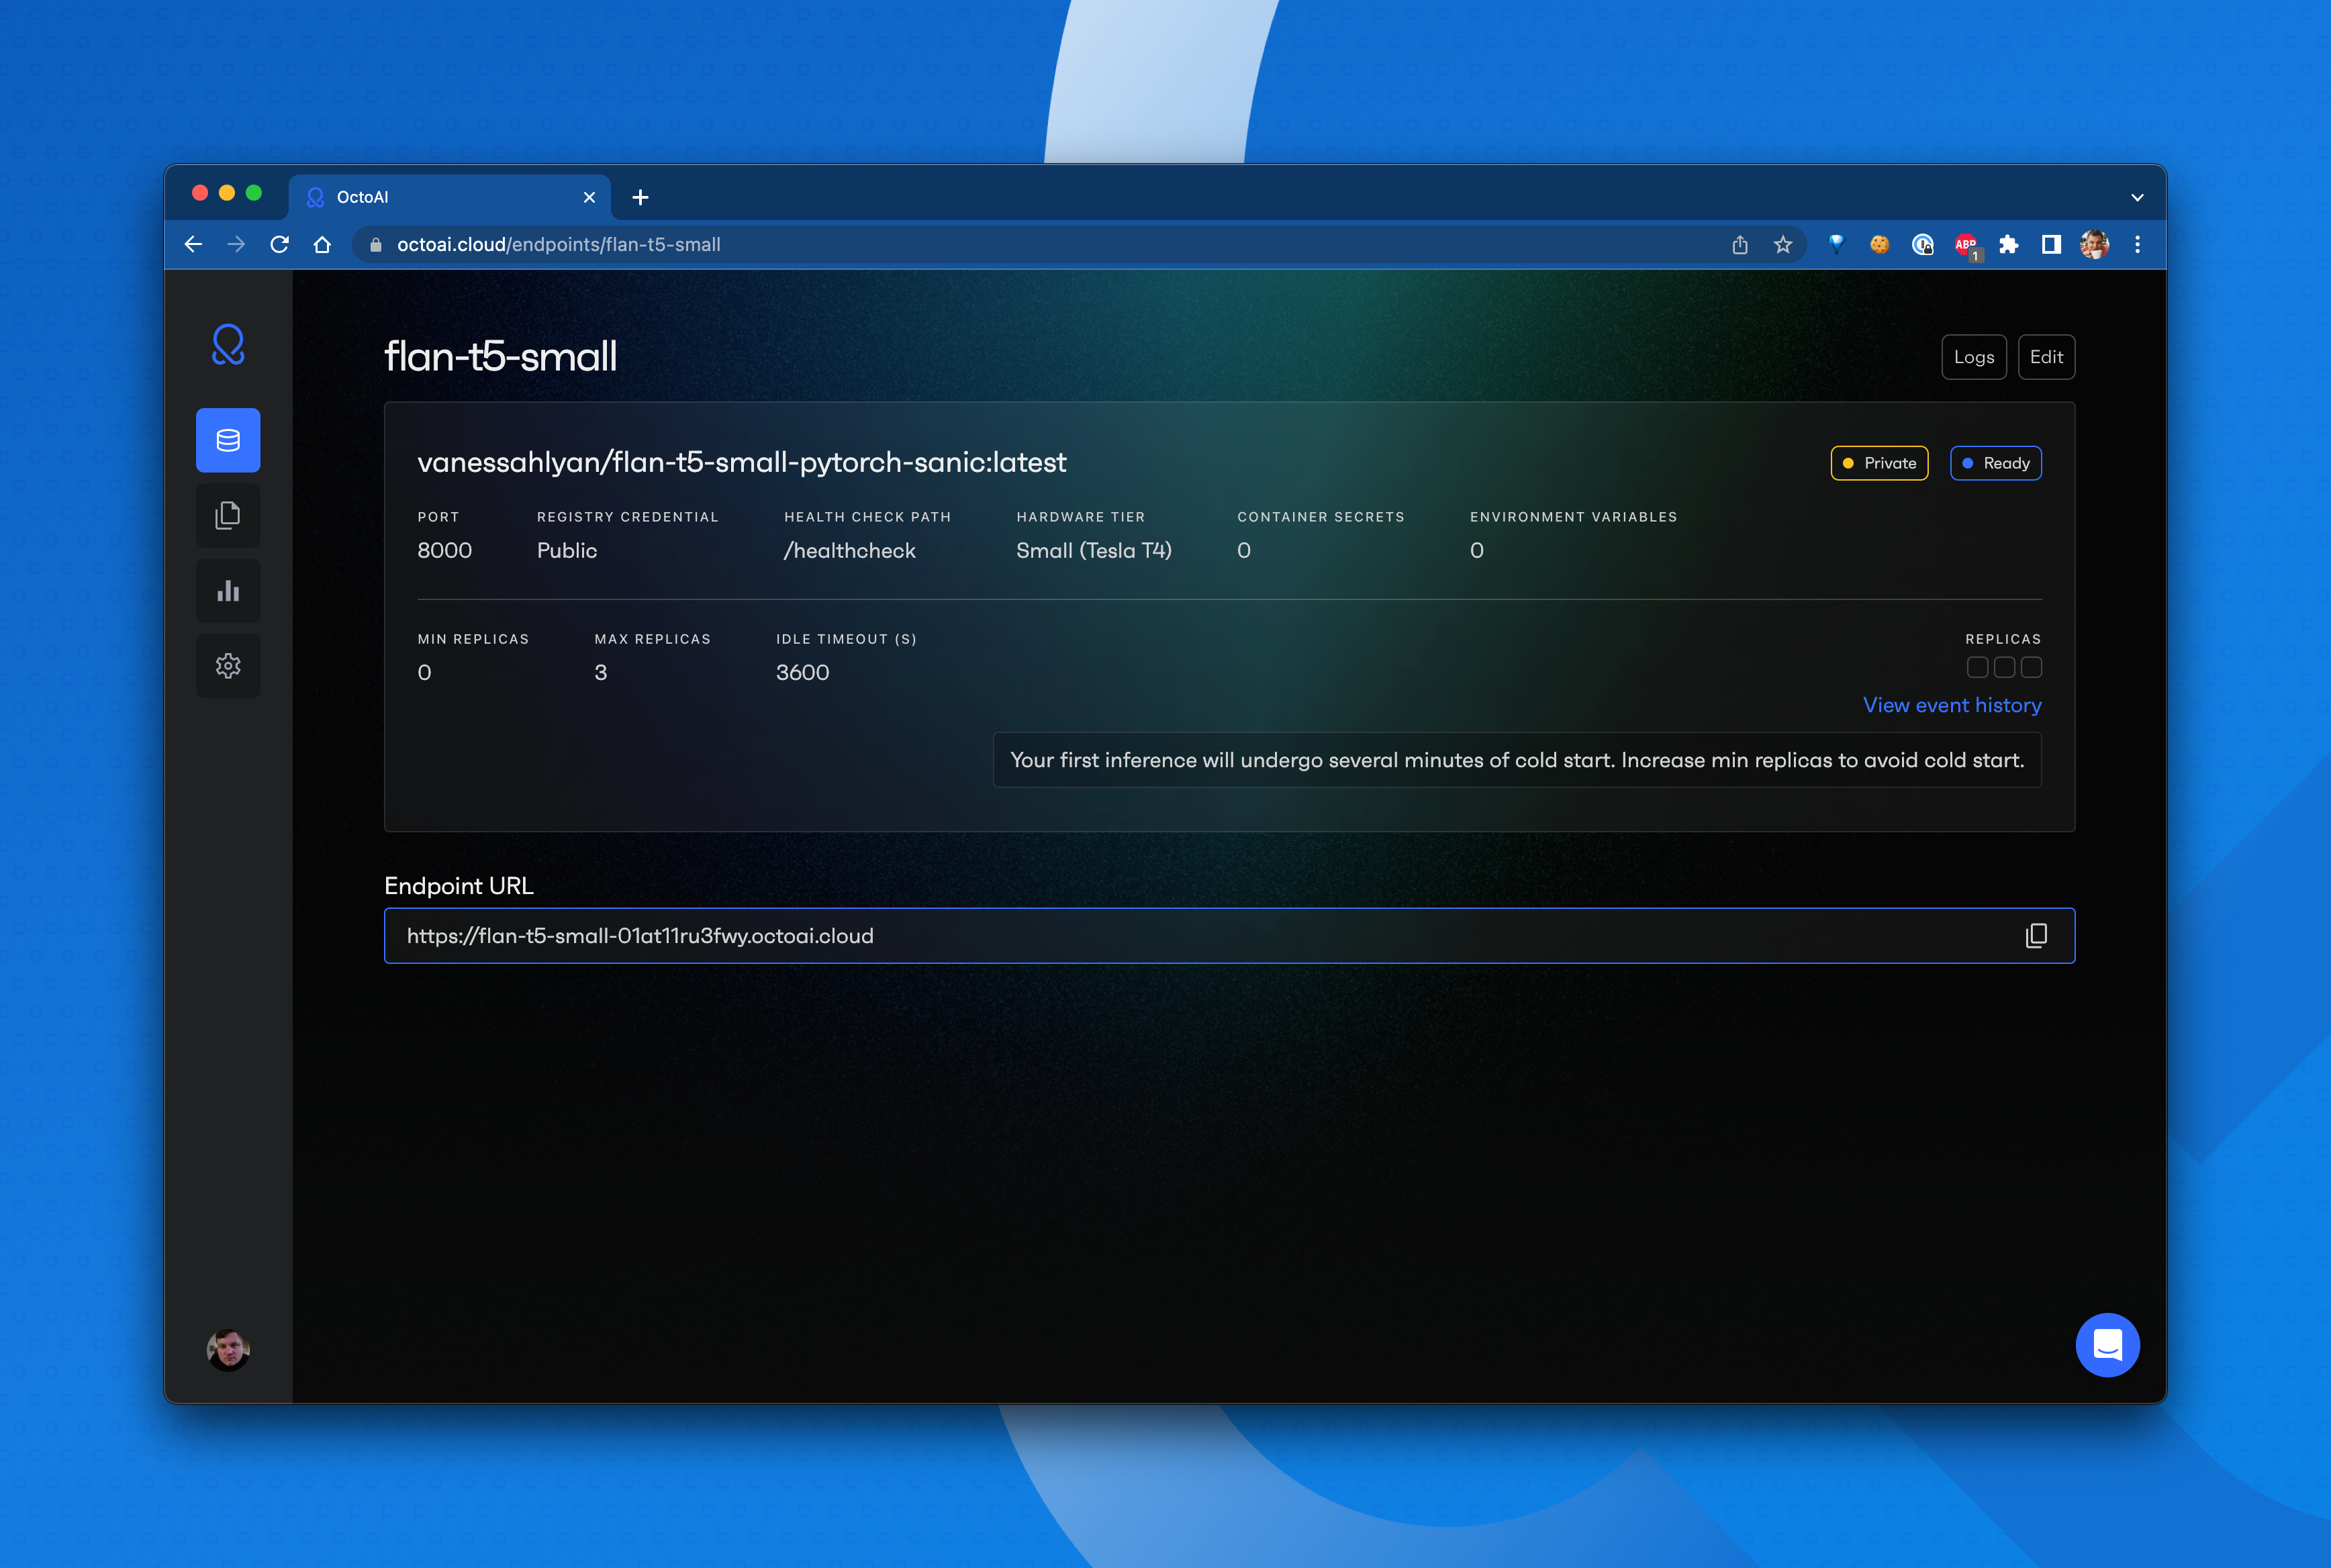Click the first replica indicator box
This screenshot has height=1568, width=2331.
[x=1977, y=667]
